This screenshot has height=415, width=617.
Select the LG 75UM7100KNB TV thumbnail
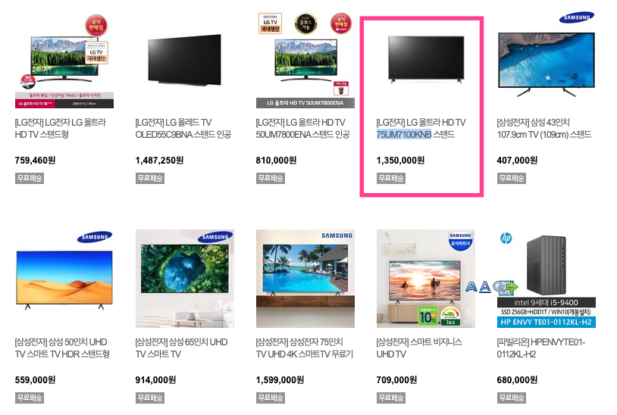(426, 60)
